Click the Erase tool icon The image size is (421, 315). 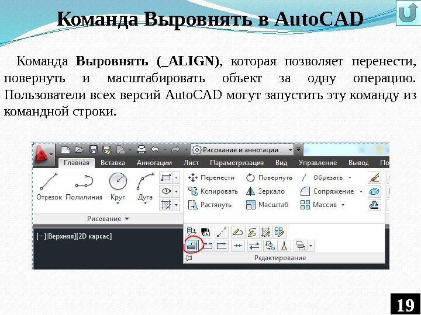pos(374,177)
